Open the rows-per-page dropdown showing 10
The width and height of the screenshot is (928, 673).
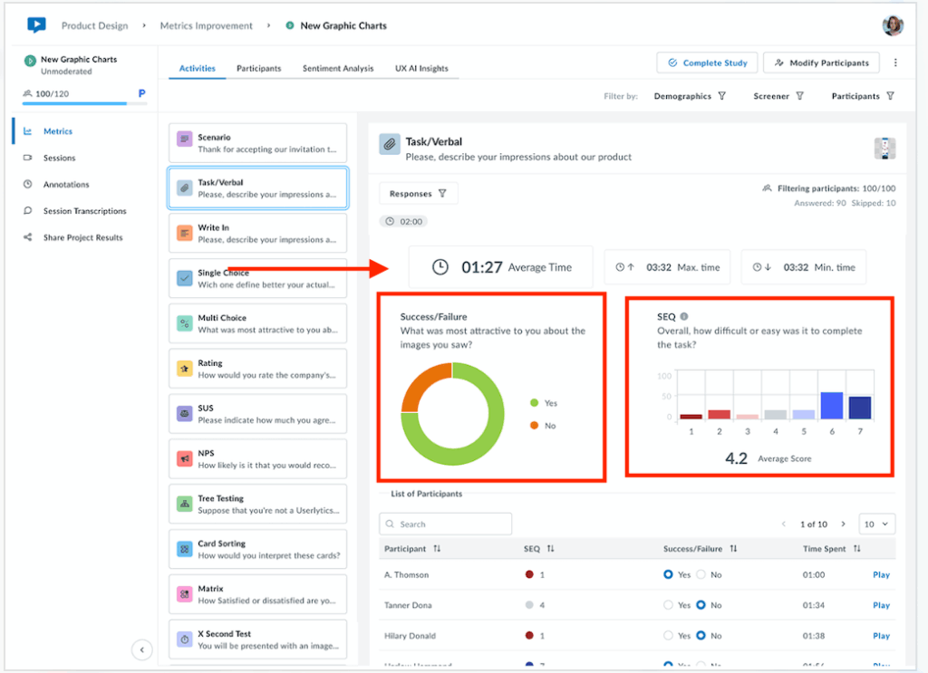(x=876, y=524)
